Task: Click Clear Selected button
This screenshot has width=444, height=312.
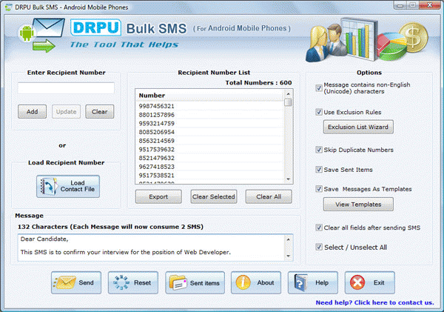Action: tap(214, 196)
